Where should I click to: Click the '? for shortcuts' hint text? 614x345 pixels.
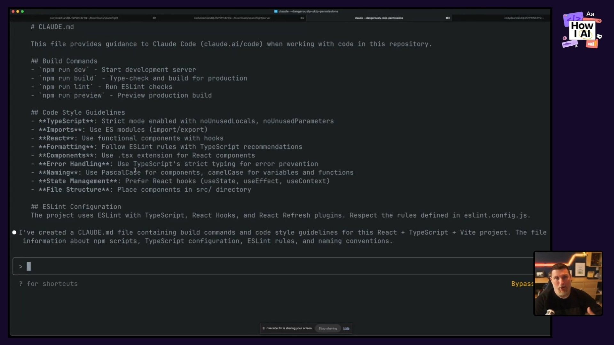click(x=48, y=284)
